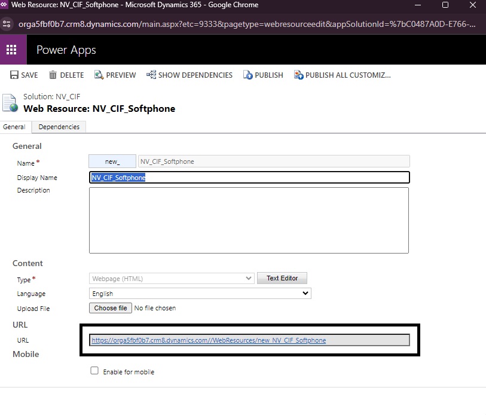Select the General tab

pyautogui.click(x=15, y=127)
